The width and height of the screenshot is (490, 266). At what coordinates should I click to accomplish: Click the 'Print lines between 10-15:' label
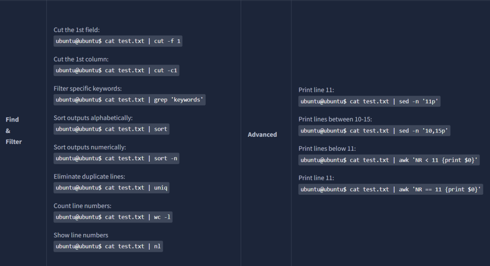point(335,119)
